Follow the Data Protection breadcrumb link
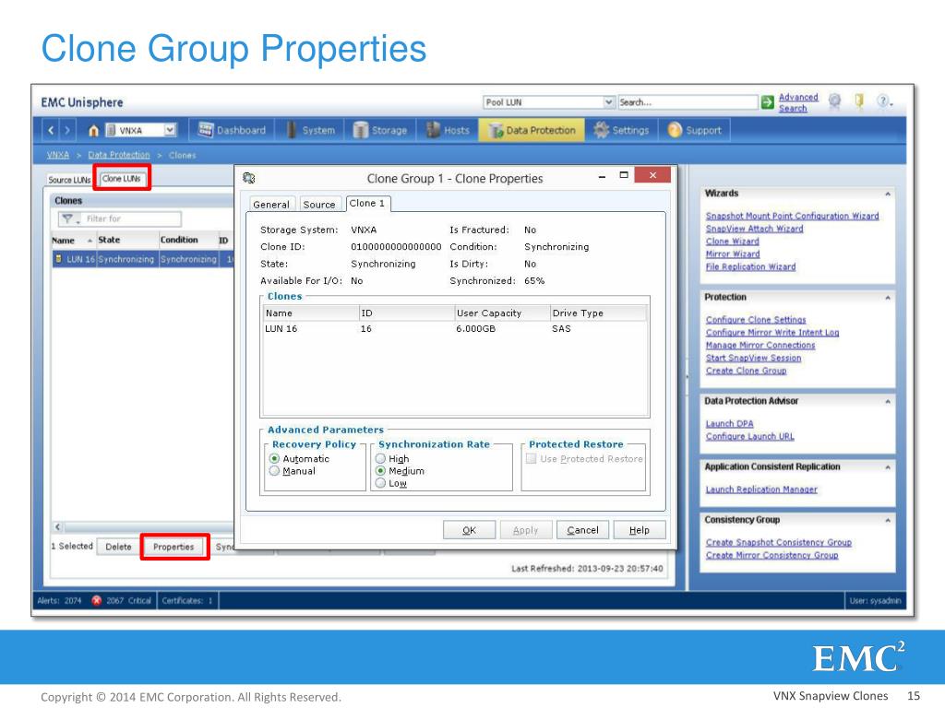Viewport: 945px width, 708px height. (119, 155)
